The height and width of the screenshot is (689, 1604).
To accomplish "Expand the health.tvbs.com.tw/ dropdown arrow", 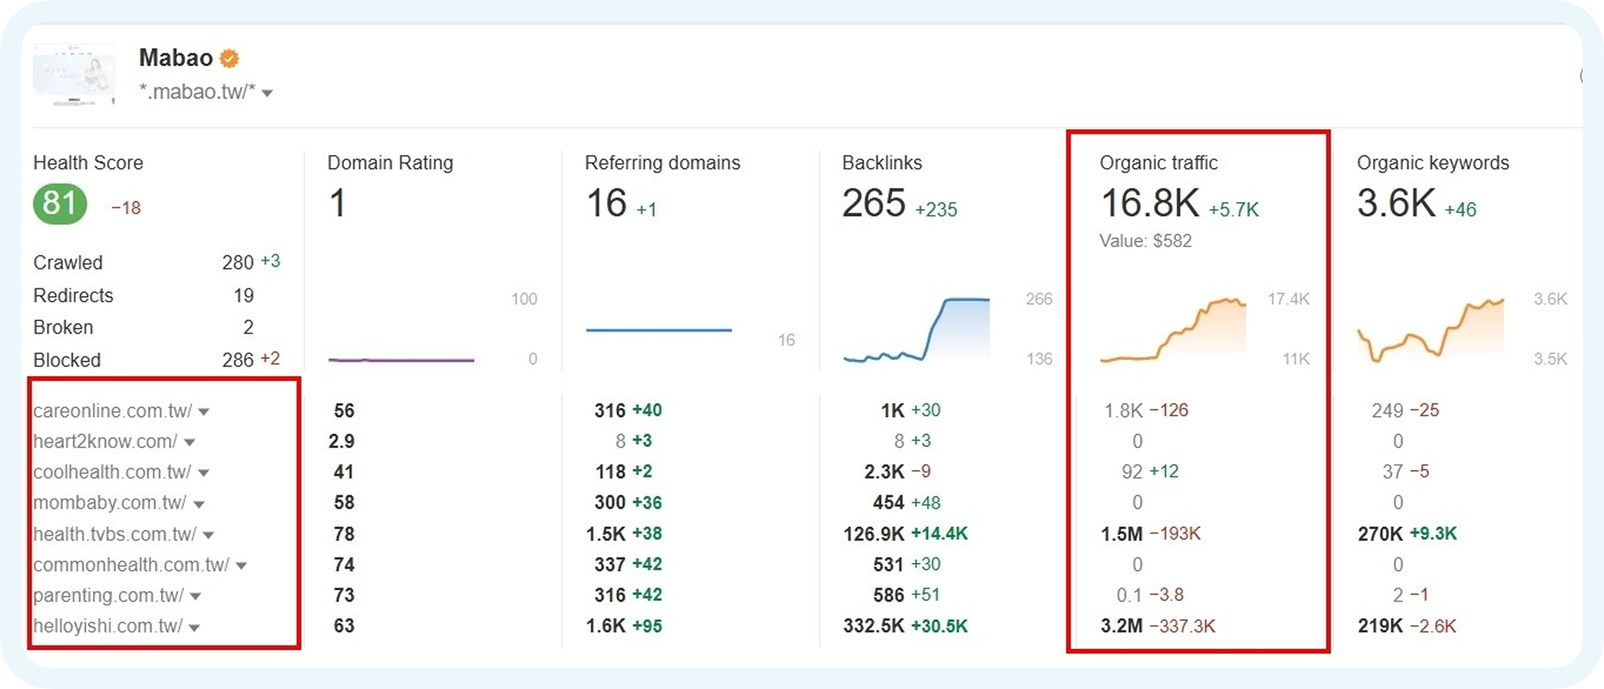I will [208, 535].
